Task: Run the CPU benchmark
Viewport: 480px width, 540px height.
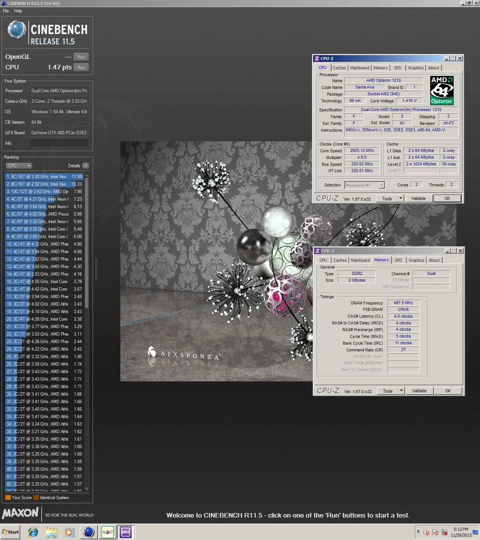Action: 81,67
